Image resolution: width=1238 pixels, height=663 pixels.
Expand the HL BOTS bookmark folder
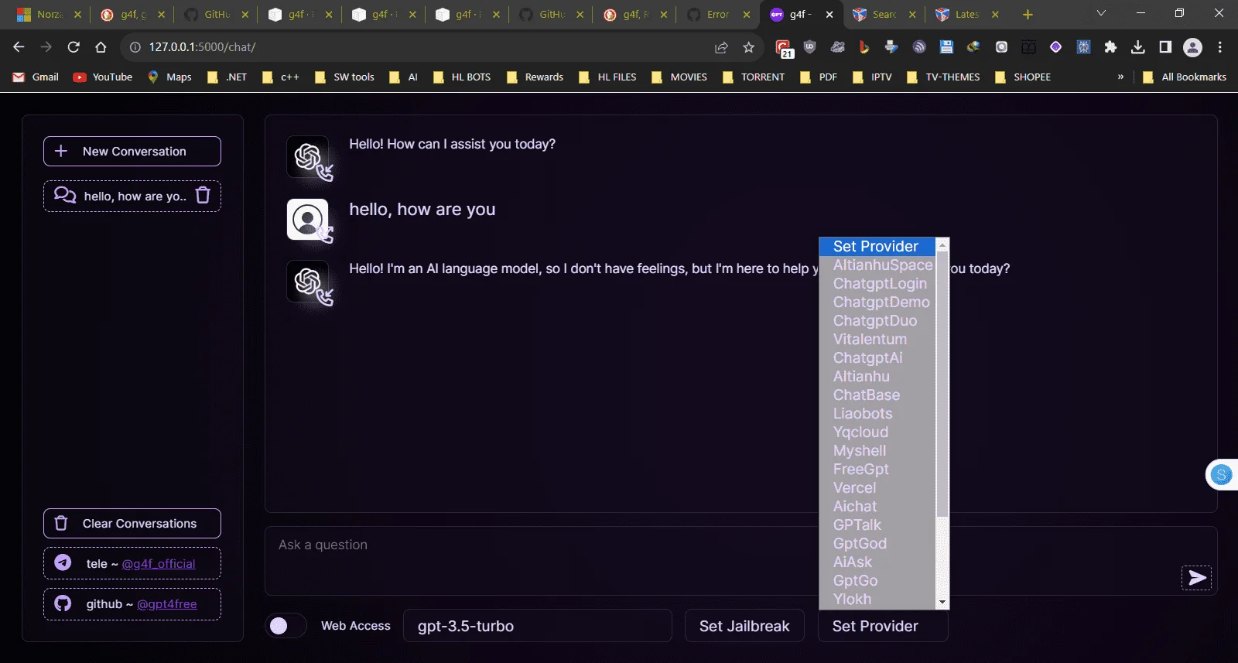pos(462,77)
